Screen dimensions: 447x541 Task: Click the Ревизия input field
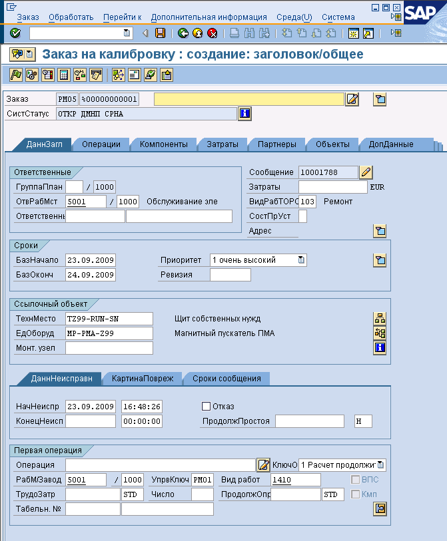coord(230,275)
